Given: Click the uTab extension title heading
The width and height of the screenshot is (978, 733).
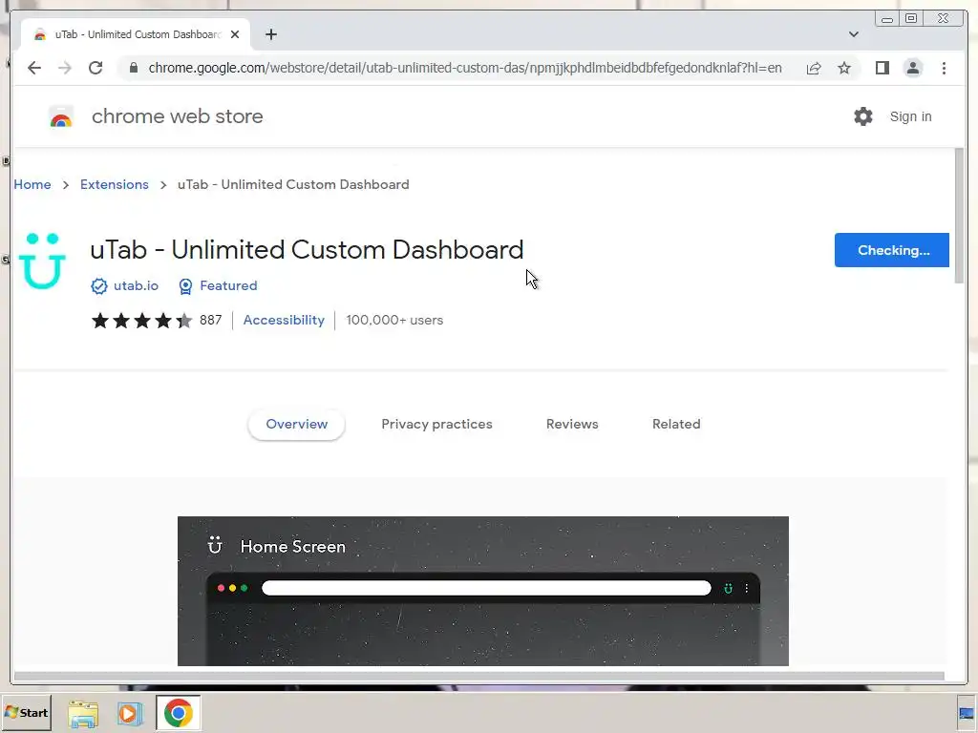Looking at the screenshot, I should 307,250.
